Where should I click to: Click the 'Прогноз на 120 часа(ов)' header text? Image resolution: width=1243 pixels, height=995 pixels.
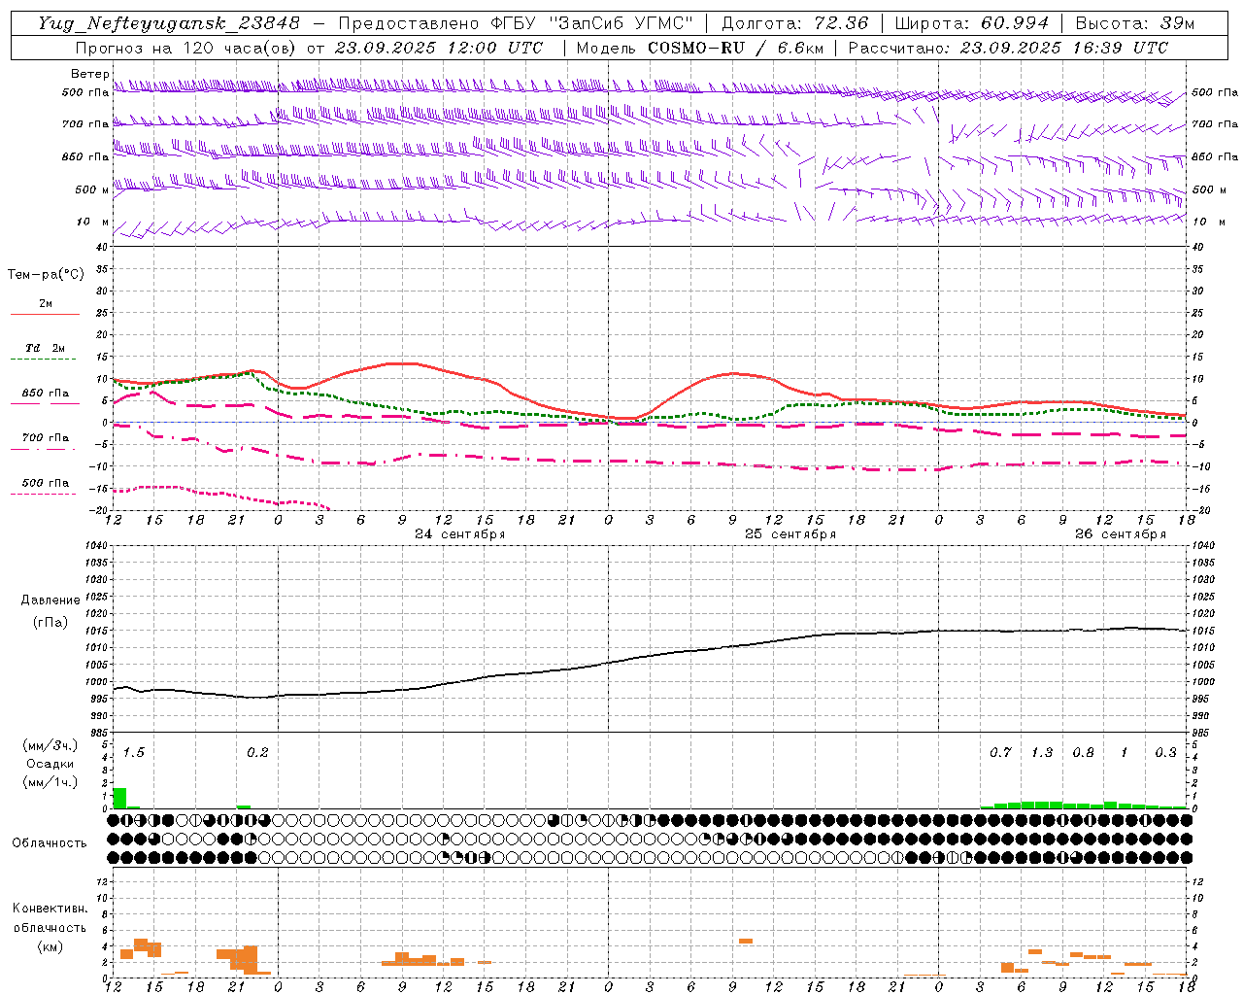185,48
